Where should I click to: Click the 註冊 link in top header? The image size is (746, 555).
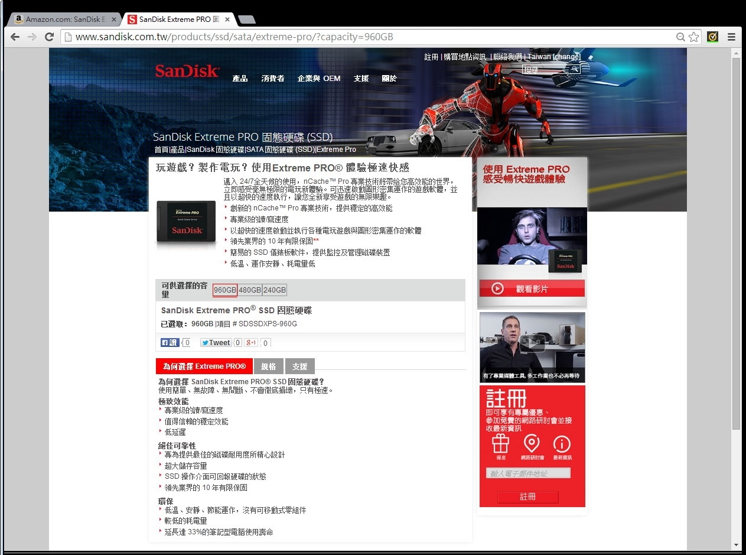click(x=431, y=57)
